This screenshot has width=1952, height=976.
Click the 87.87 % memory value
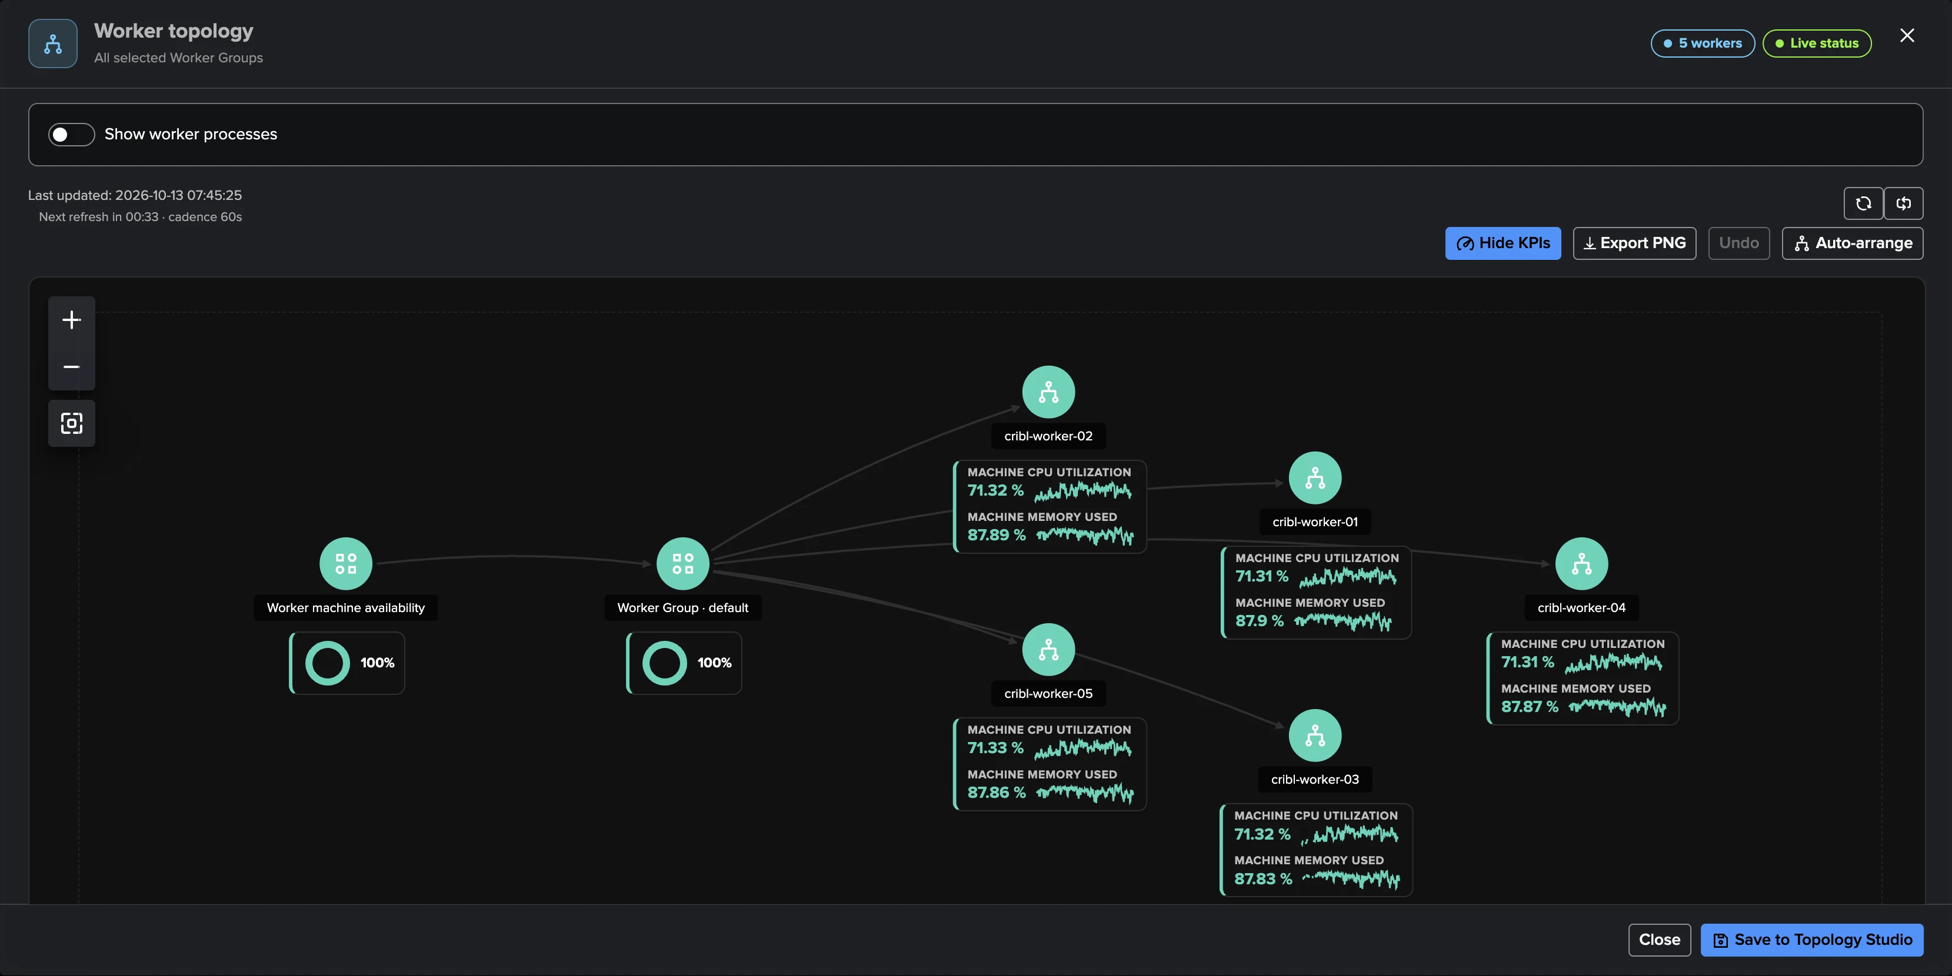coord(1530,707)
